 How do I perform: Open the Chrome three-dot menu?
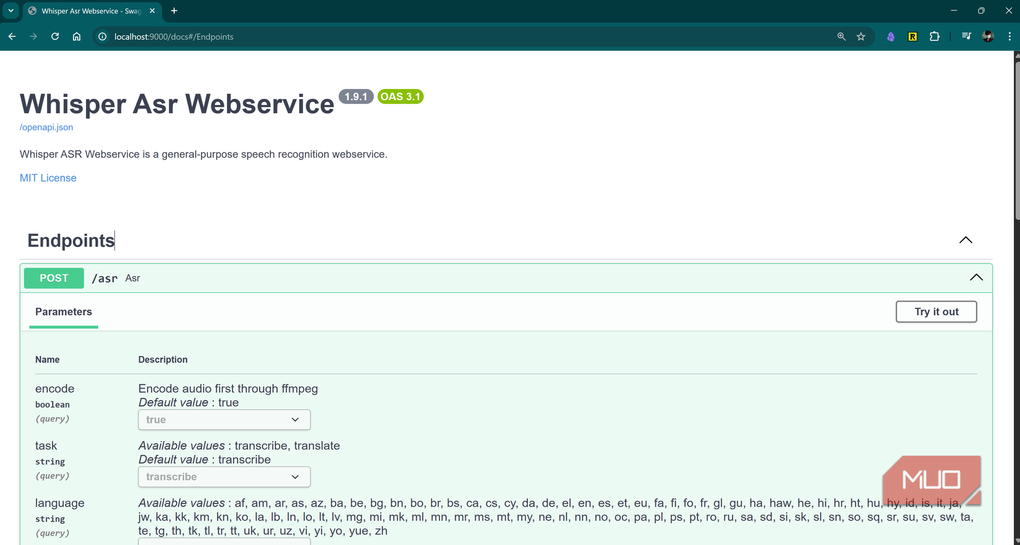(1009, 36)
